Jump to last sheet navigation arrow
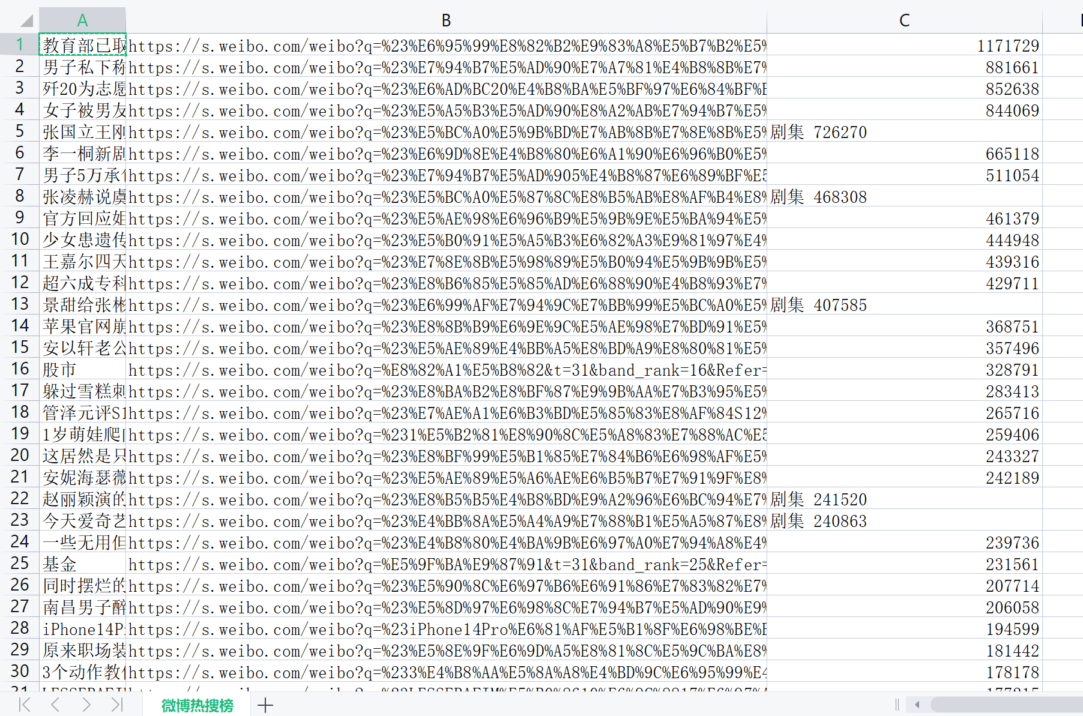 point(117,705)
